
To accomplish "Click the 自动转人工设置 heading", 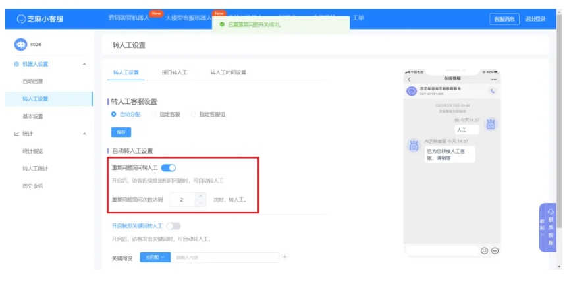I will point(132,151).
